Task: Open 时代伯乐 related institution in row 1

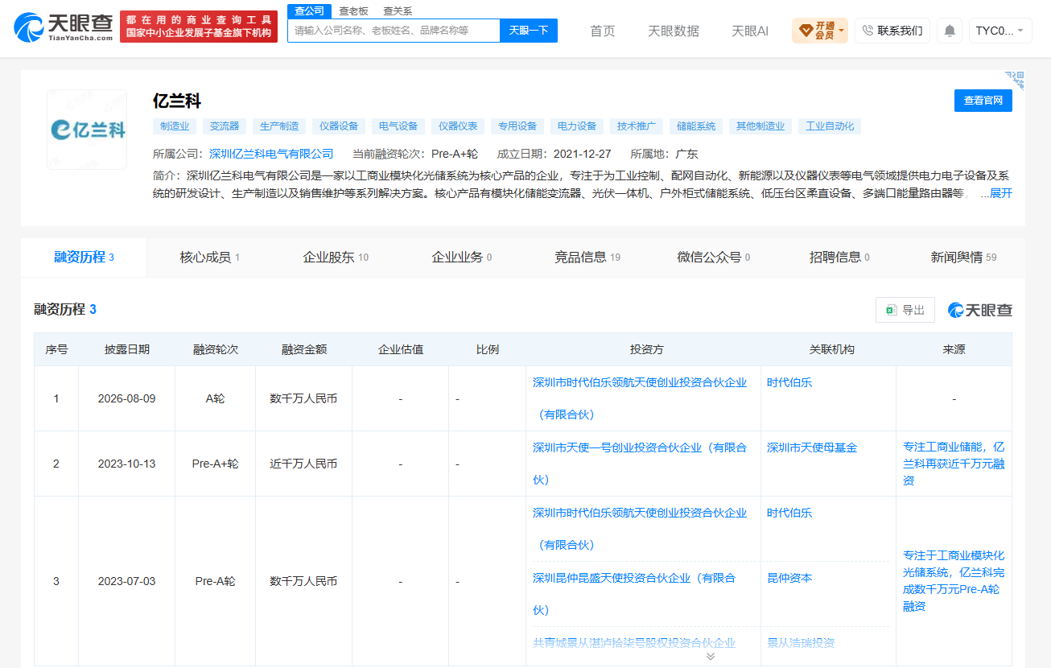Action: pyautogui.click(x=789, y=383)
